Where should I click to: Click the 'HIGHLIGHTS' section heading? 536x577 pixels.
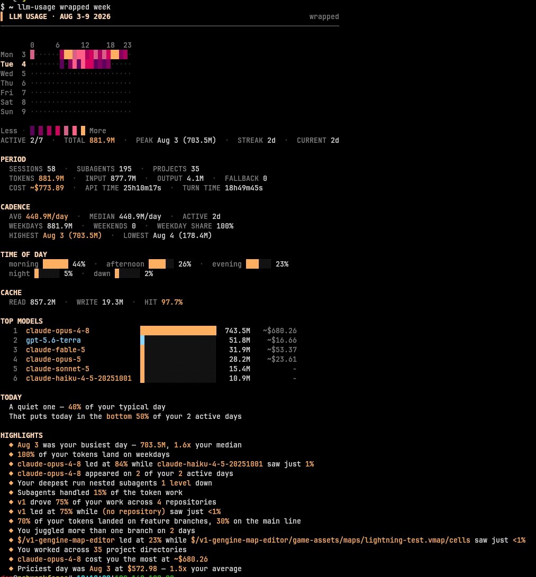(x=22, y=435)
